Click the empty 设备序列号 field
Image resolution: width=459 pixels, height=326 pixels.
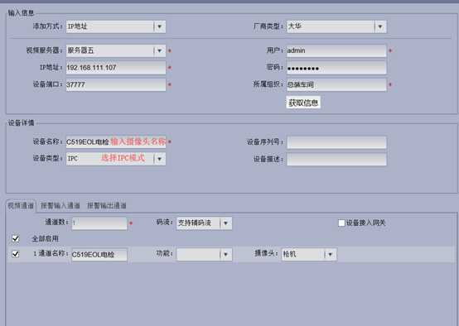pyautogui.click(x=336, y=142)
